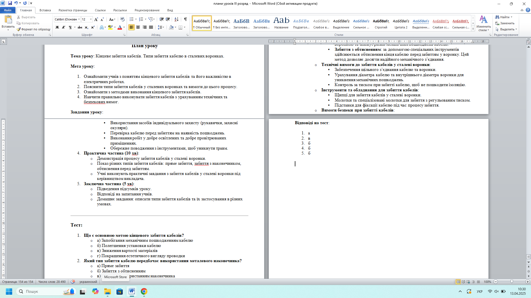Open Microsoft Store from the taskbar
531x298 pixels.
click(119, 291)
